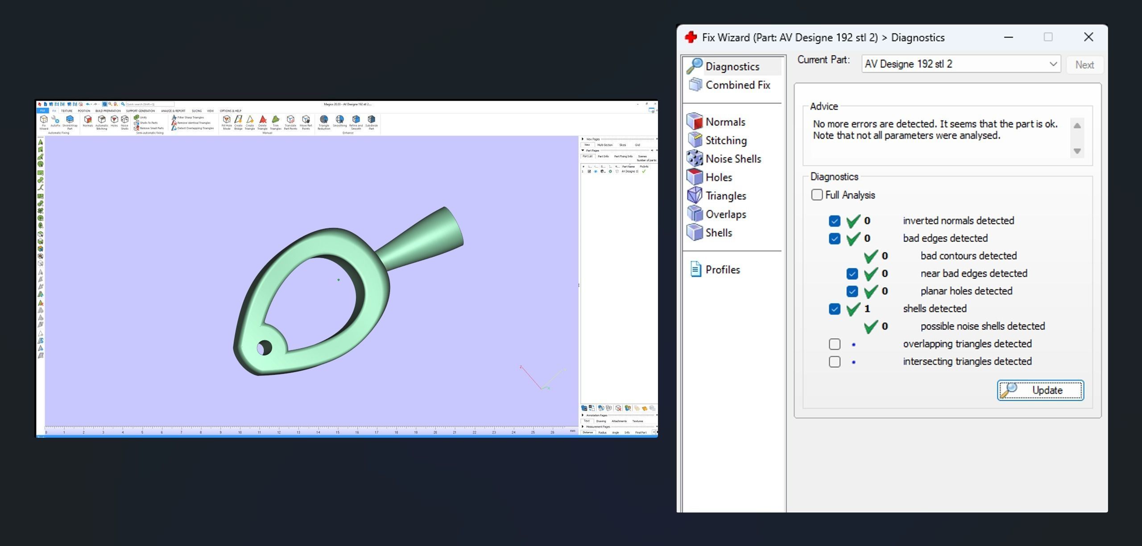Check overlapping triangles detected option
This screenshot has width=1142, height=546.
[x=834, y=344]
